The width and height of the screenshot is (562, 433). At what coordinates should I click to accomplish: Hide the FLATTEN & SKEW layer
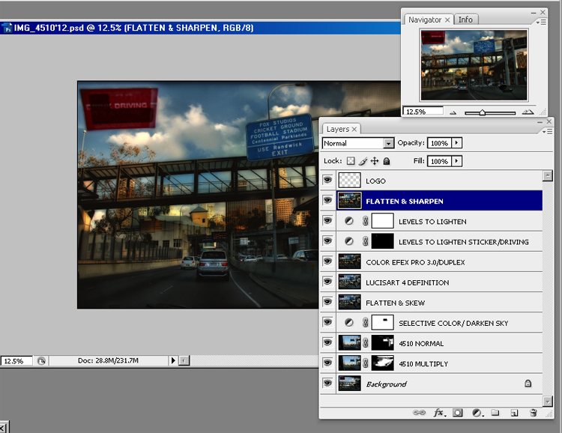tap(327, 302)
